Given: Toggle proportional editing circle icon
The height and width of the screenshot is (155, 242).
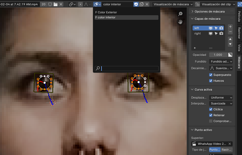Looking at the screenshot, I should click(x=80, y=4).
